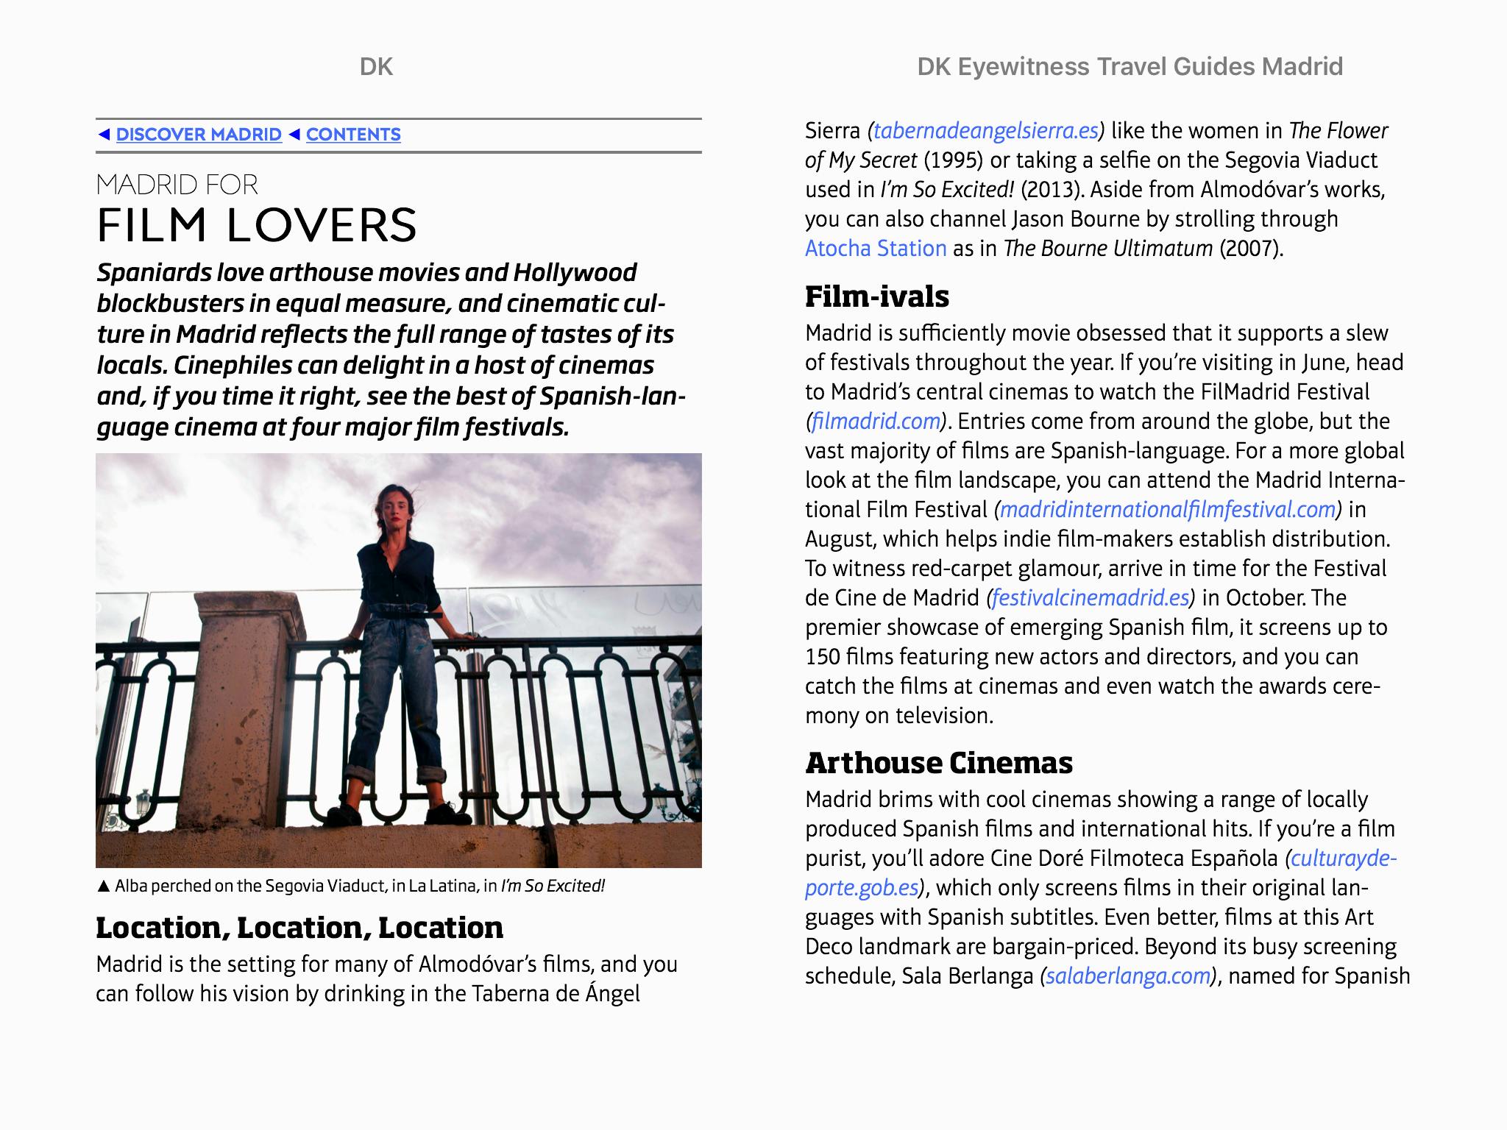Click the FILM LOVERS chapter heading
Screen dimensions: 1507x1130
[257, 224]
